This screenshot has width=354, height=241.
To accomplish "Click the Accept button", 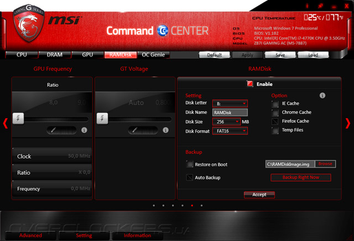I will [259, 195].
